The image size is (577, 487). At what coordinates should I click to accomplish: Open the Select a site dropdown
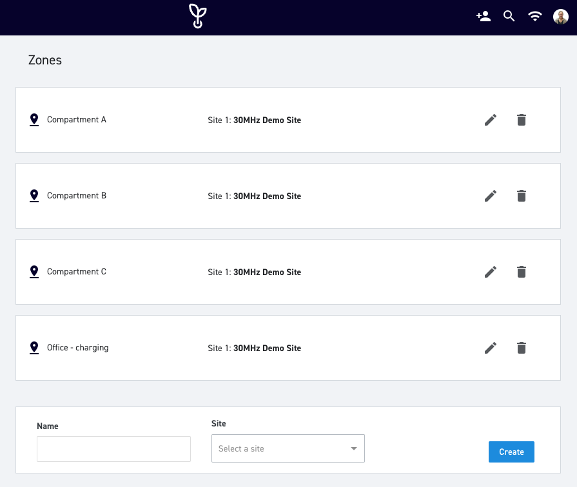[288, 448]
